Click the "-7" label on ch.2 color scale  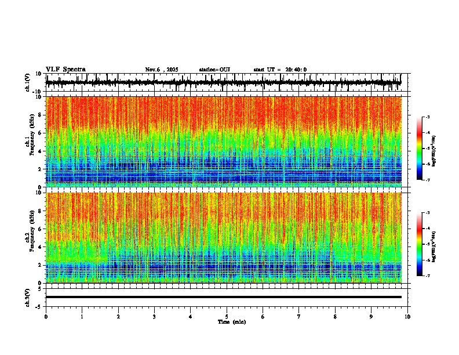[428, 276]
